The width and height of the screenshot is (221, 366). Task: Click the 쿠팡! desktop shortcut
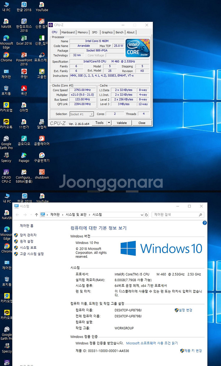(24, 74)
